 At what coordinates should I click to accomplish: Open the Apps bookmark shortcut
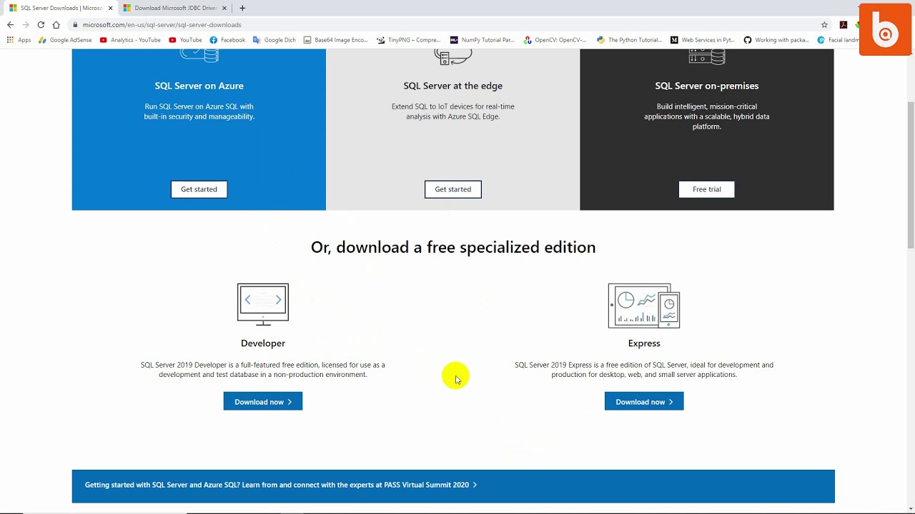coord(19,40)
